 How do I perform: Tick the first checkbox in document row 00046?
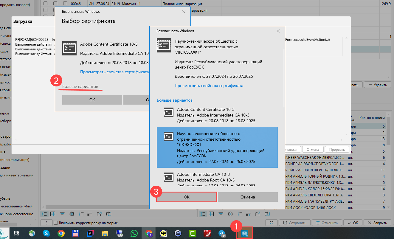pos(46,4)
